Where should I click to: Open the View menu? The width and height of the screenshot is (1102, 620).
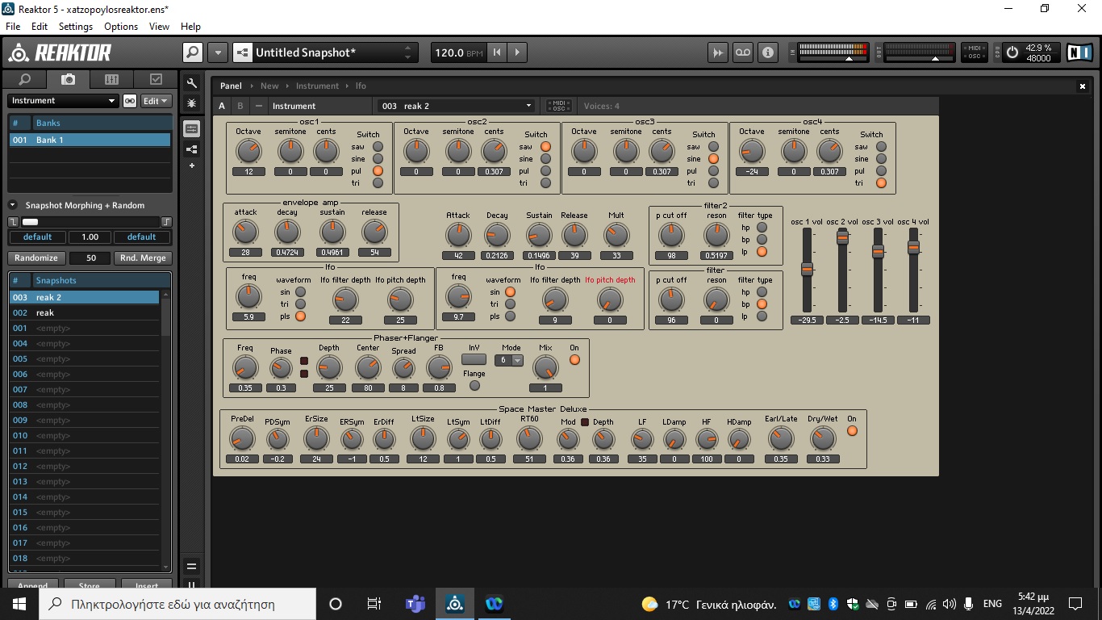pyautogui.click(x=159, y=27)
